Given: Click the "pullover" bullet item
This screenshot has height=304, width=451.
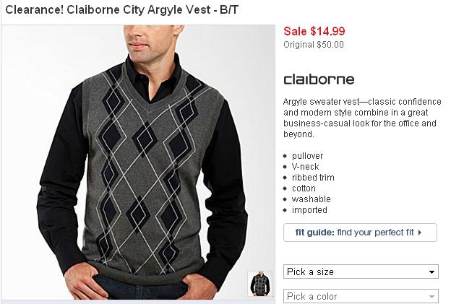Looking at the screenshot, I should [x=307, y=156].
